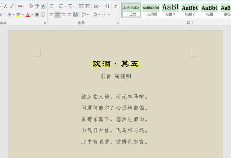Click the Clear Formatting eraser icon
The image size is (231, 158).
31,6
